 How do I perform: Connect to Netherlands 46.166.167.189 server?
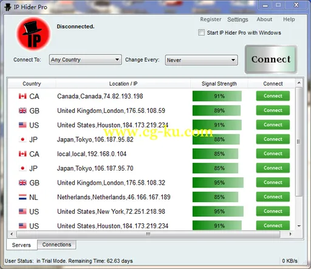tap(273, 197)
